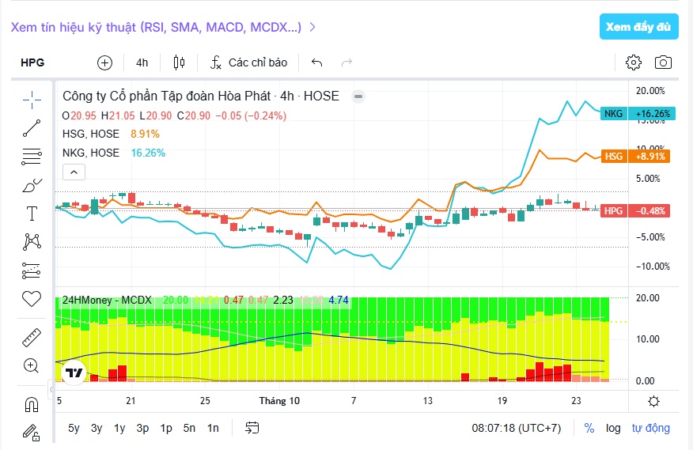Click the NKG price scale label
The height and width of the screenshot is (450, 693).
tap(638, 114)
